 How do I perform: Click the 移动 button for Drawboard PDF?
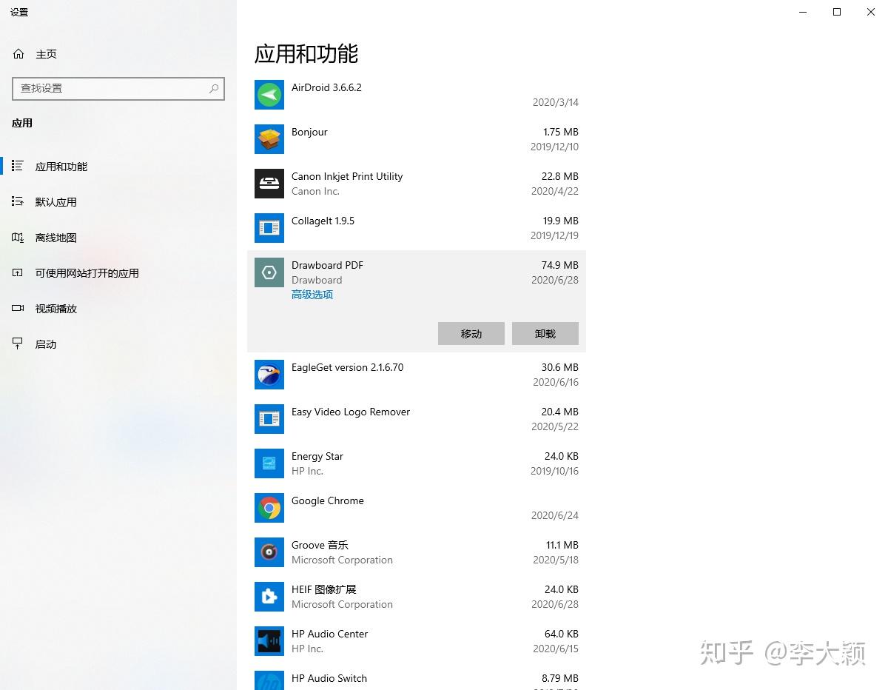[x=471, y=334]
